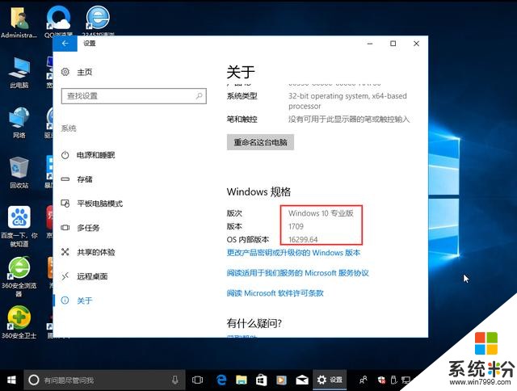This screenshot has height=391, width=517.
Task: Maximize the 设置 window
Action: click(393, 44)
